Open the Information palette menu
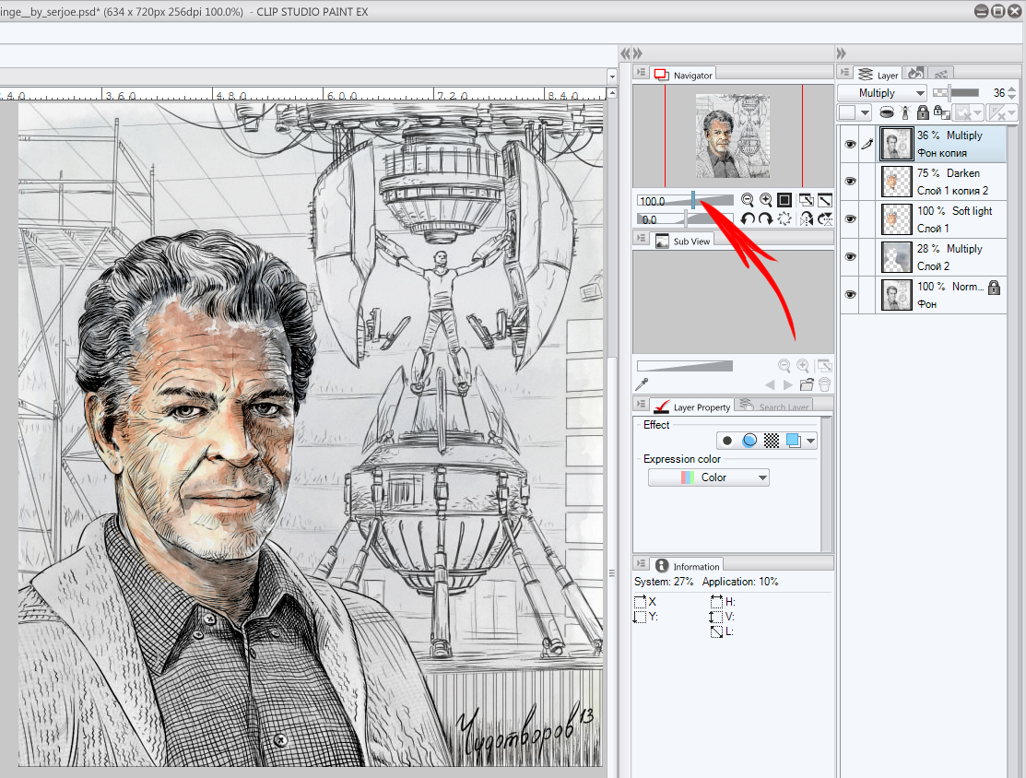Screen dimensions: 1026x778 [x=641, y=563]
